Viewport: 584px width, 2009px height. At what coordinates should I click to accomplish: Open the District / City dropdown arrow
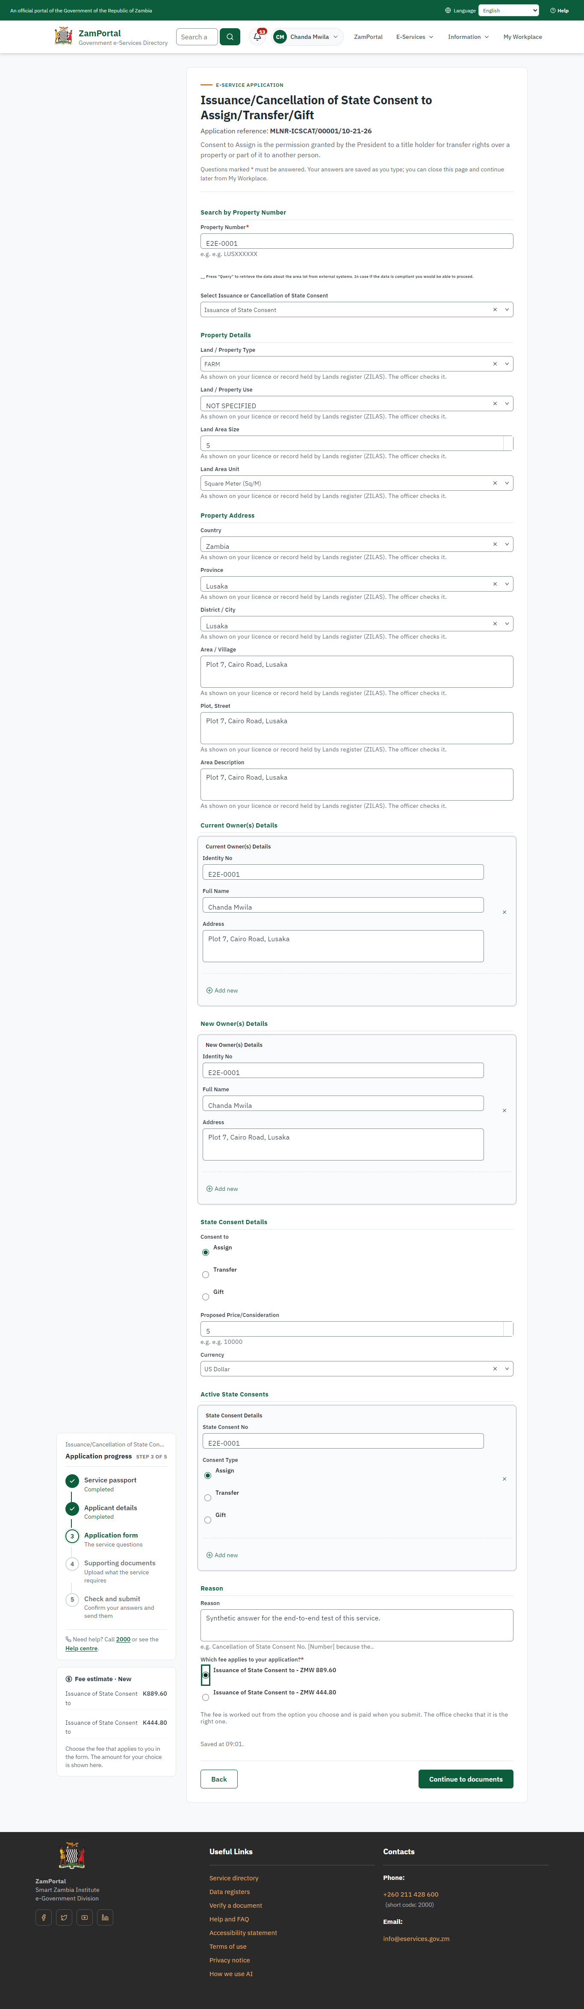pyautogui.click(x=507, y=624)
